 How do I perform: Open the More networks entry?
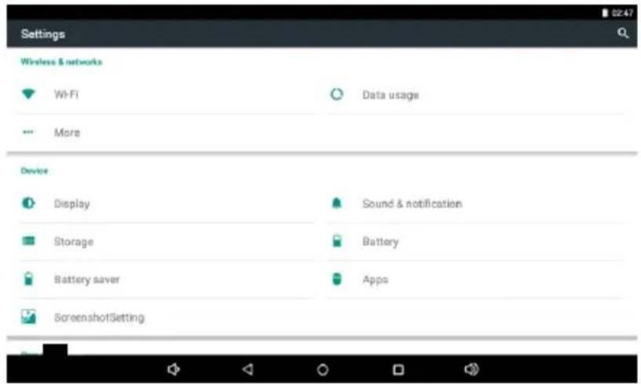tap(167, 132)
